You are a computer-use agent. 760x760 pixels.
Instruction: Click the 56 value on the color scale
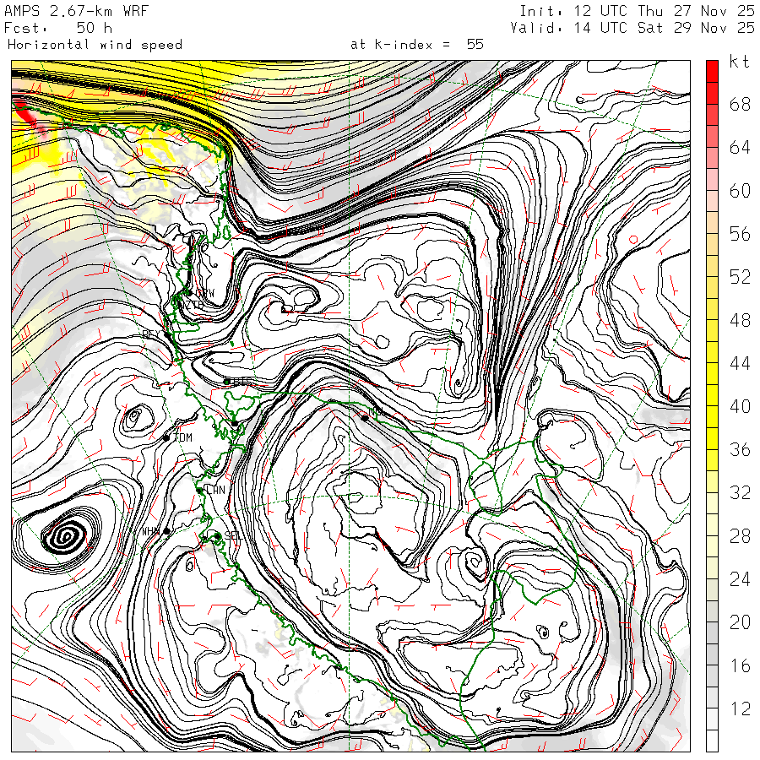[x=740, y=234]
